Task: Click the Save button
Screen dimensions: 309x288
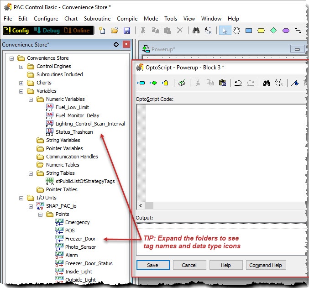Action: pos(153,265)
